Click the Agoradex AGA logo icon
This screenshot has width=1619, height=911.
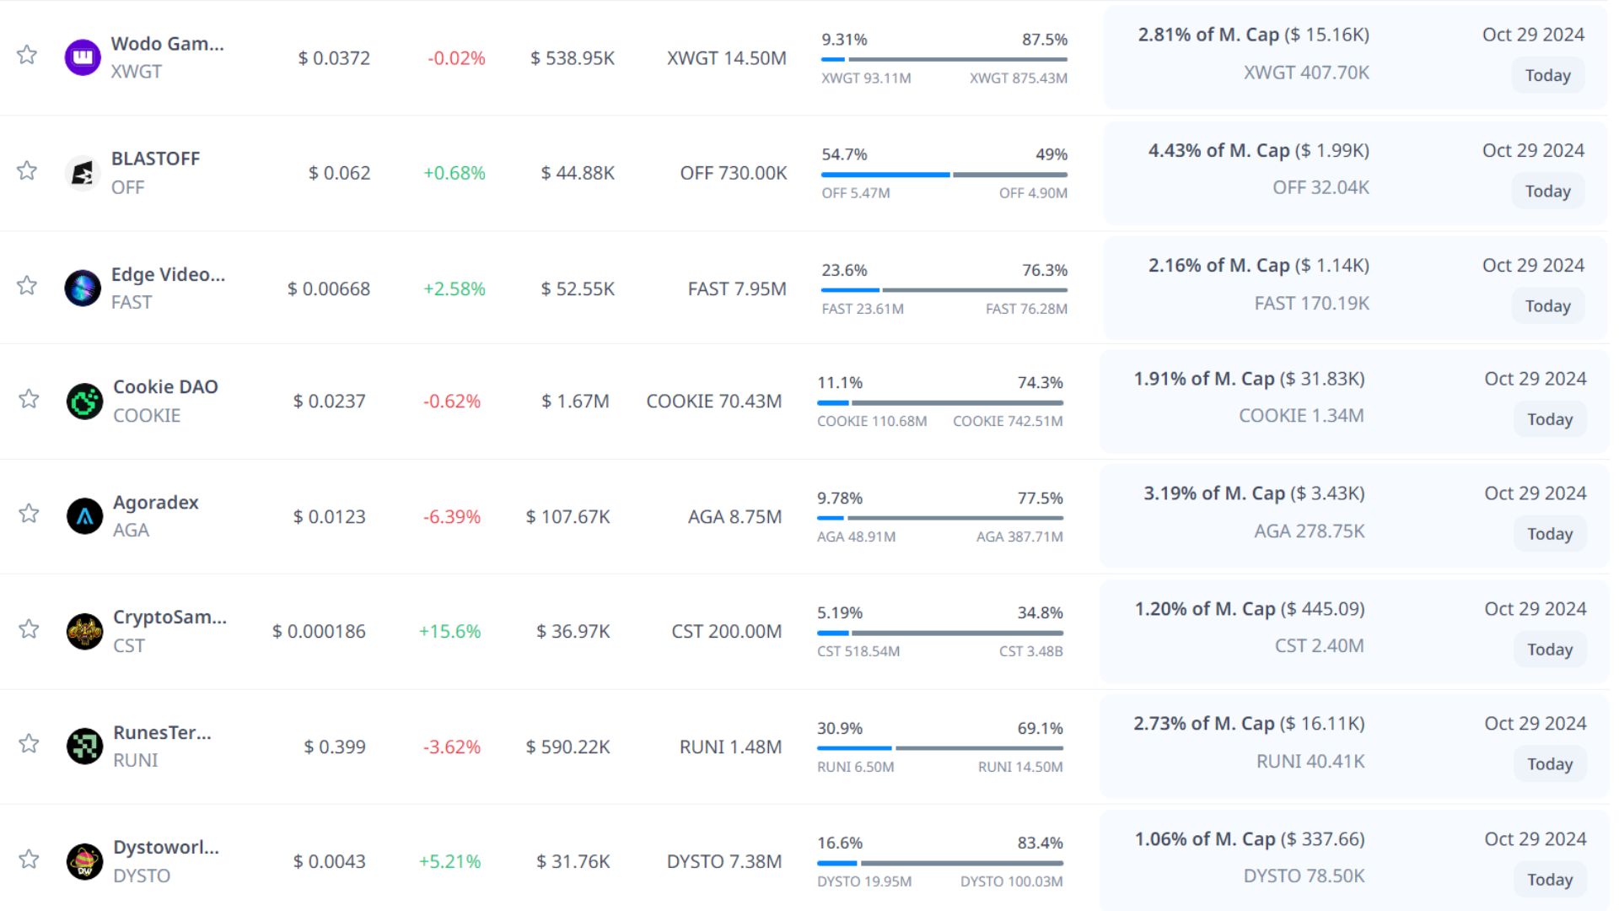click(84, 516)
